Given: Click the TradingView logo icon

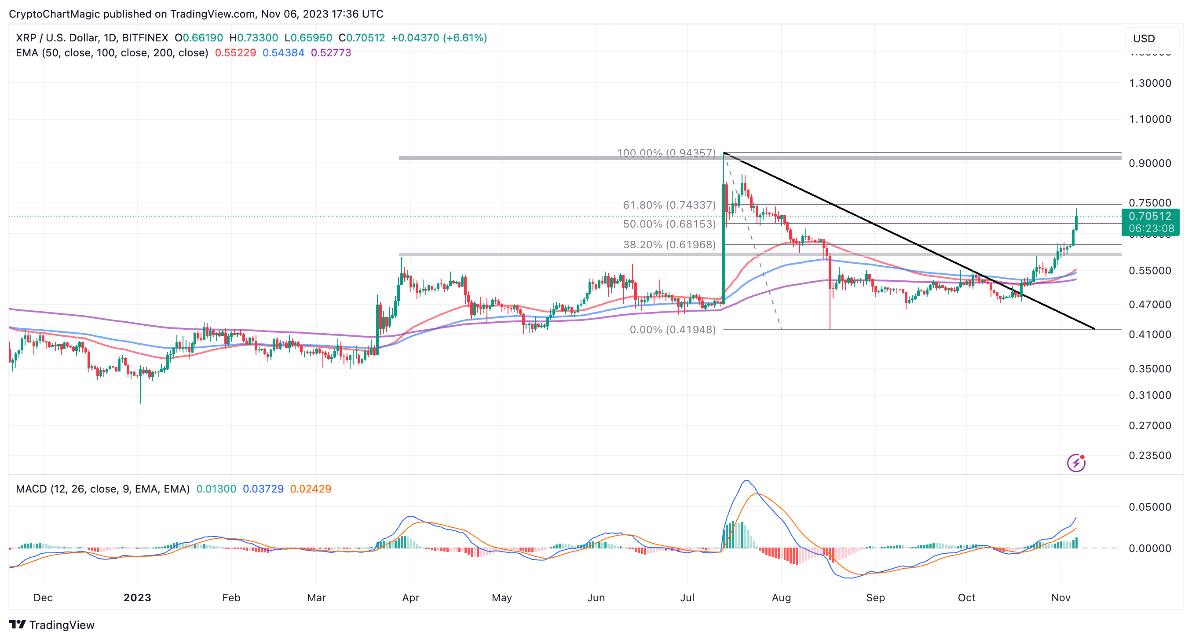Looking at the screenshot, I should [17, 625].
